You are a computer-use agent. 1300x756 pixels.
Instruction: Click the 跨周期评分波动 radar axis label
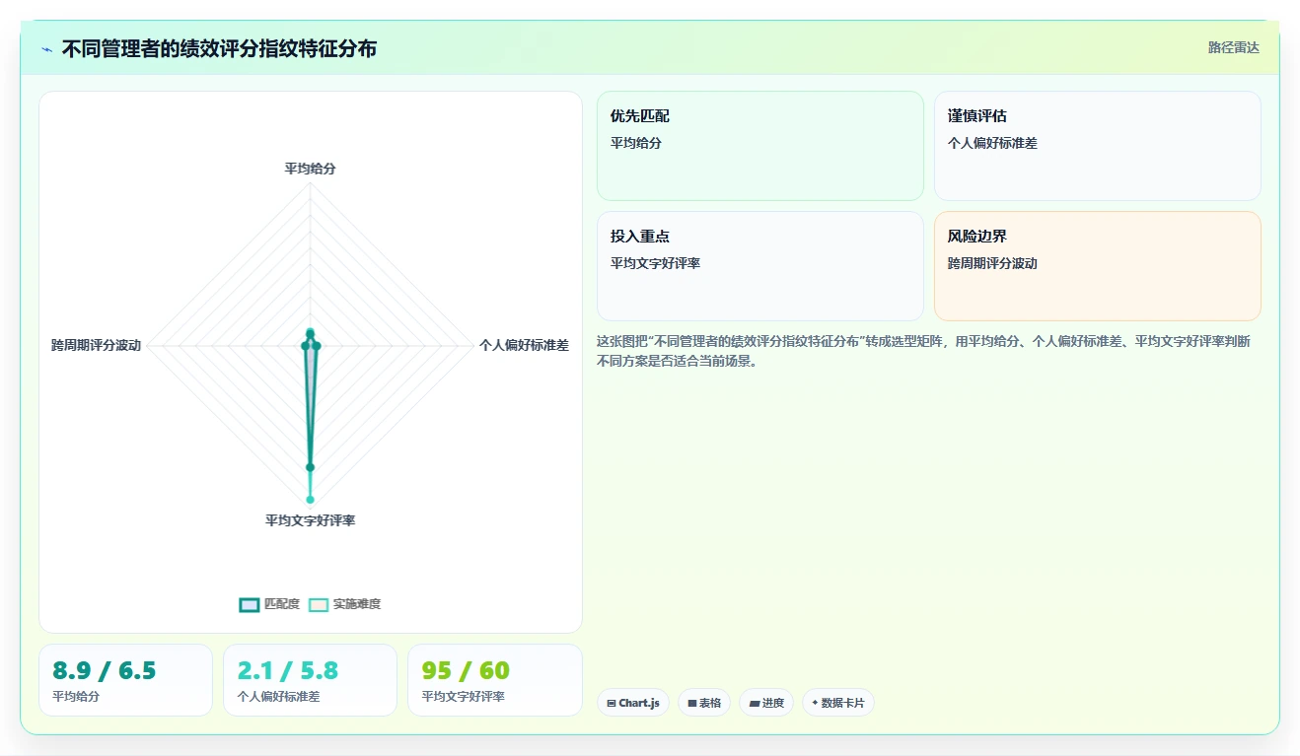click(97, 345)
